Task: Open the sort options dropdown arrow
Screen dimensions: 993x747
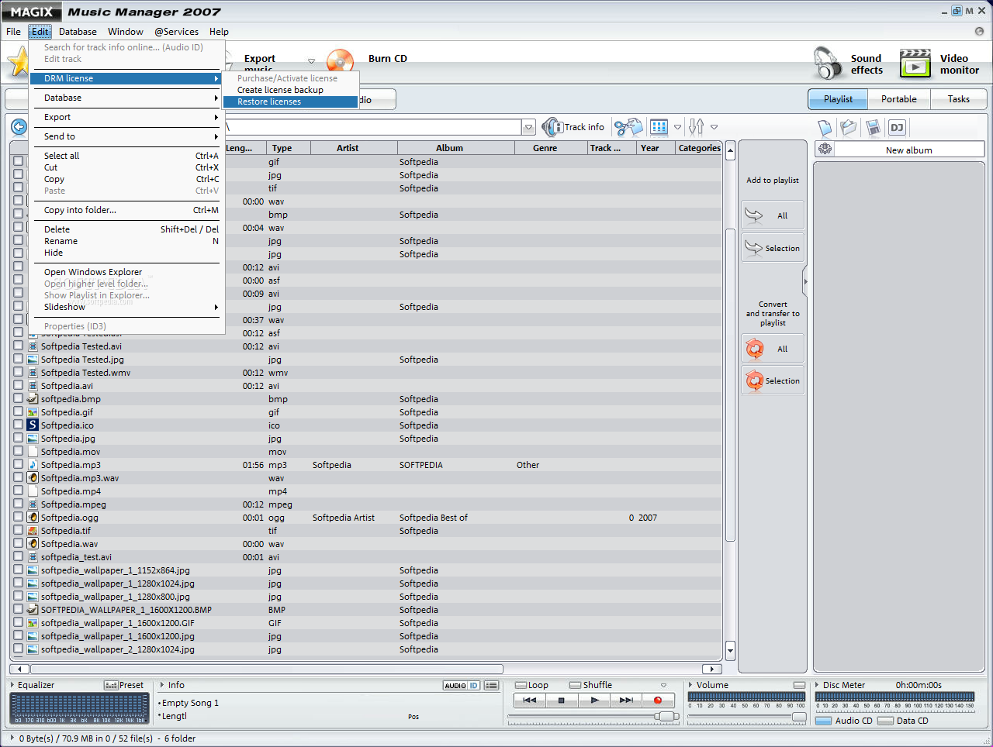Action: coord(714,127)
